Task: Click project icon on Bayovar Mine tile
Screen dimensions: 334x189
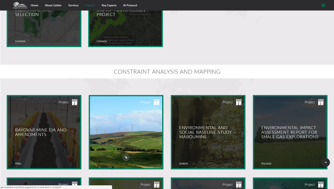Action: tap(75, 102)
